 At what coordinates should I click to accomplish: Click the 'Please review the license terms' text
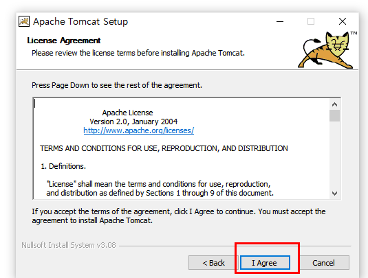pyautogui.click(x=138, y=53)
